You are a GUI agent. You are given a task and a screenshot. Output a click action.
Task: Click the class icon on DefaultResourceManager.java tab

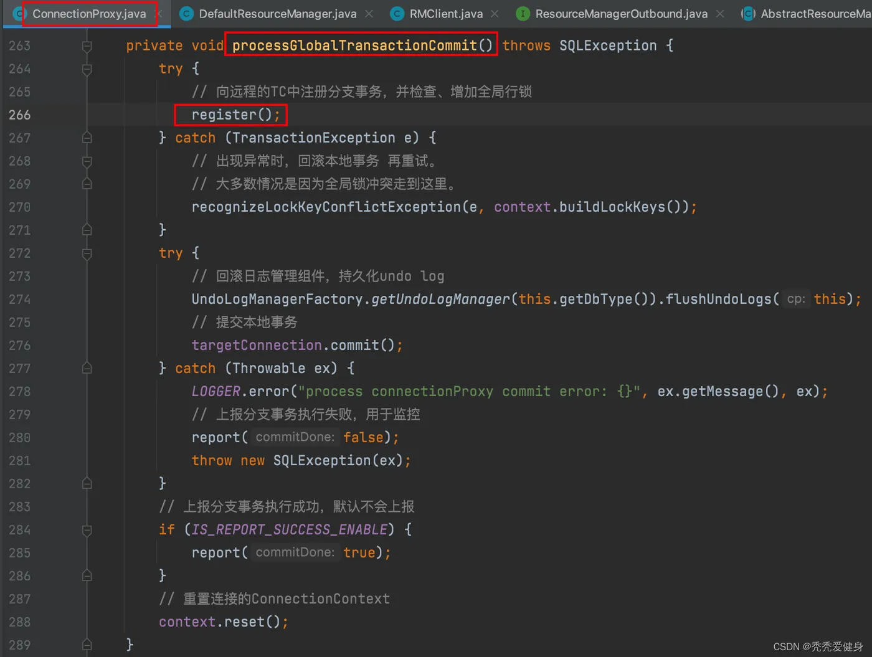[x=186, y=14]
